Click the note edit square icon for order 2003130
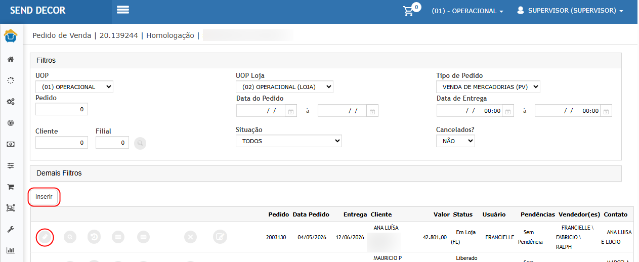639x262 pixels. [220, 237]
